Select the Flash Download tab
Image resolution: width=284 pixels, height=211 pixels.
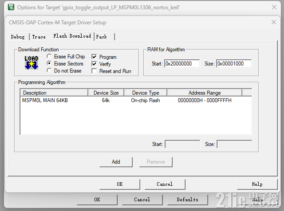[72, 36]
